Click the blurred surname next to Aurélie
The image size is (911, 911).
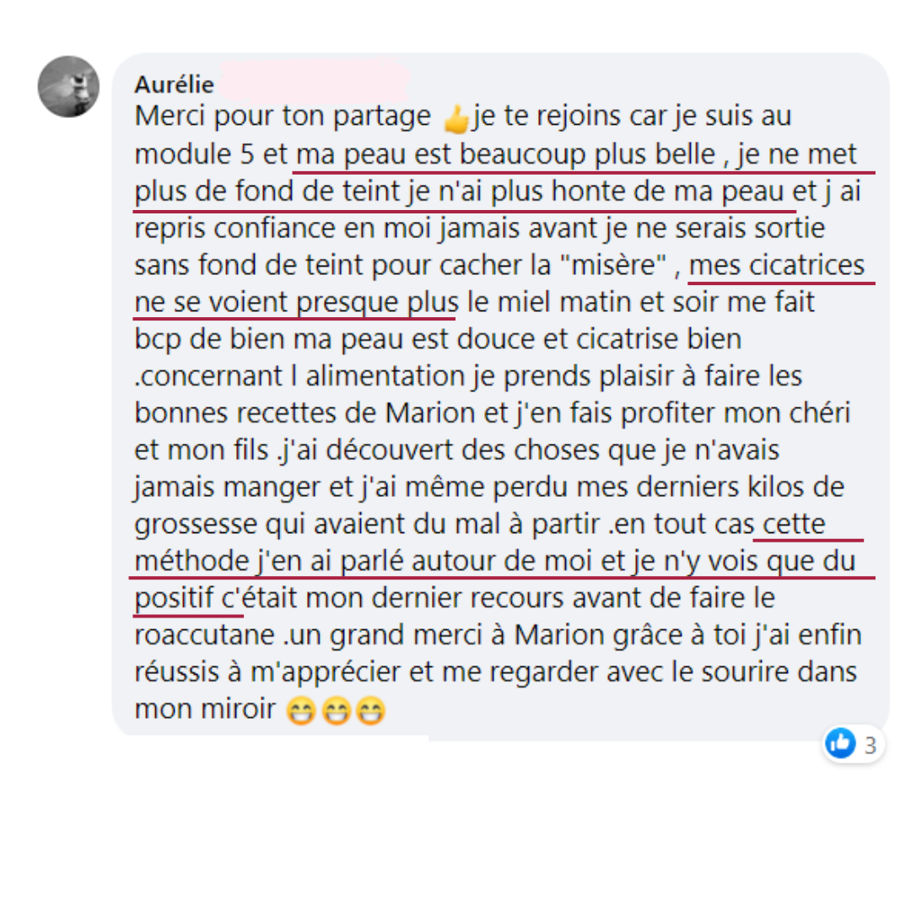click(x=315, y=81)
